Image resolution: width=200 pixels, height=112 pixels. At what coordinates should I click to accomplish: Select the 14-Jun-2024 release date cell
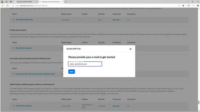point(66,106)
